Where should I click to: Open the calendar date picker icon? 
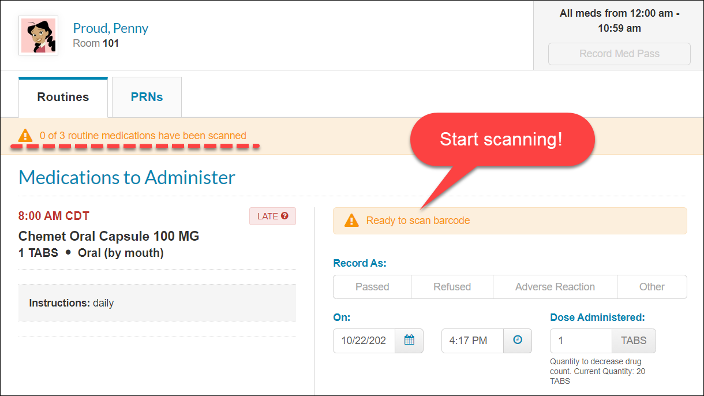(x=409, y=341)
